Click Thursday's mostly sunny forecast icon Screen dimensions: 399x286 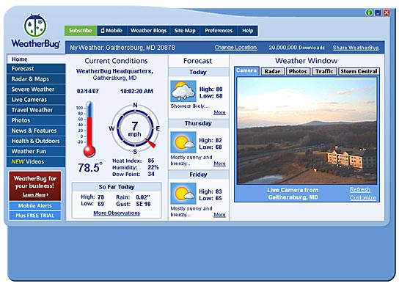(183, 142)
